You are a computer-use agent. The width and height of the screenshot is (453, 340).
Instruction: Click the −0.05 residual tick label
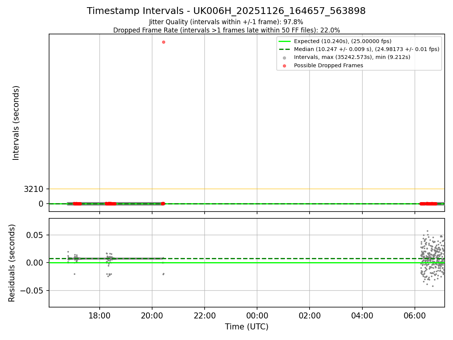pos(32,291)
